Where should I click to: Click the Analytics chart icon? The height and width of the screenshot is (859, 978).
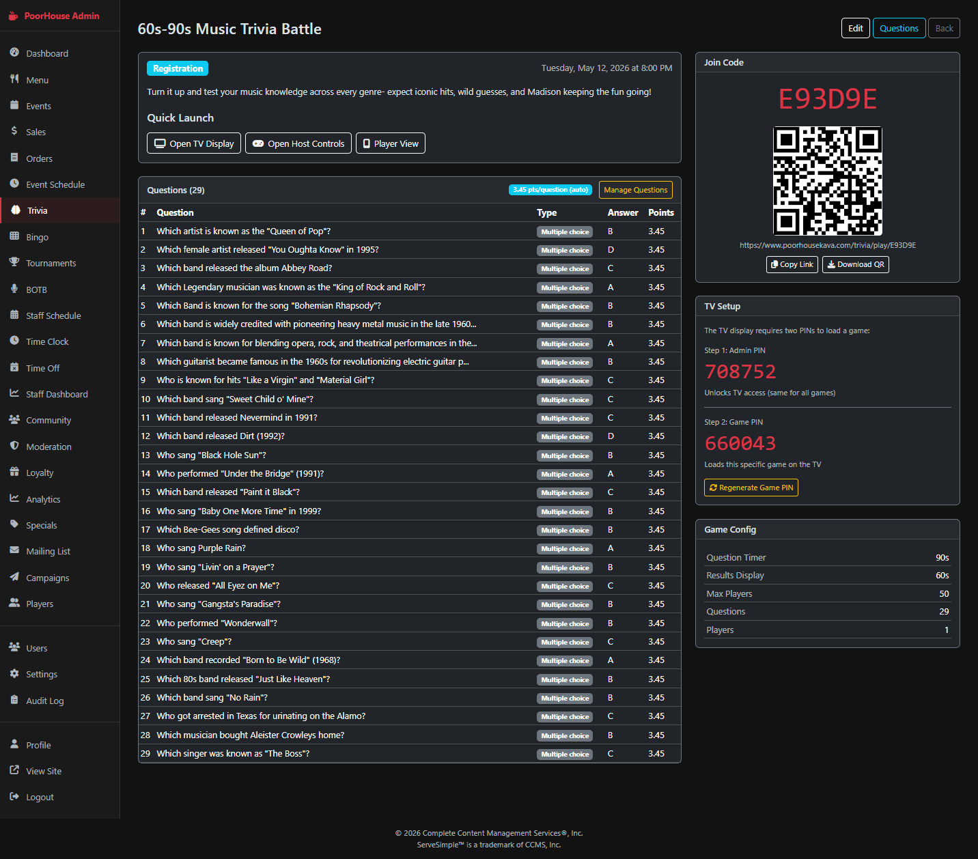coord(14,498)
